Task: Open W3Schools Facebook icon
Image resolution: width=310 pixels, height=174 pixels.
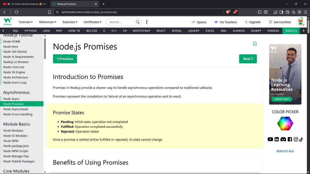Action: (290, 139)
